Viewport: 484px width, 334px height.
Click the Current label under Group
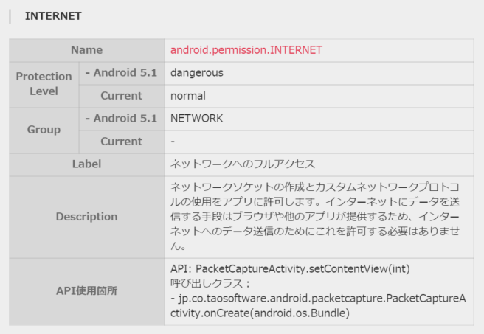(121, 142)
